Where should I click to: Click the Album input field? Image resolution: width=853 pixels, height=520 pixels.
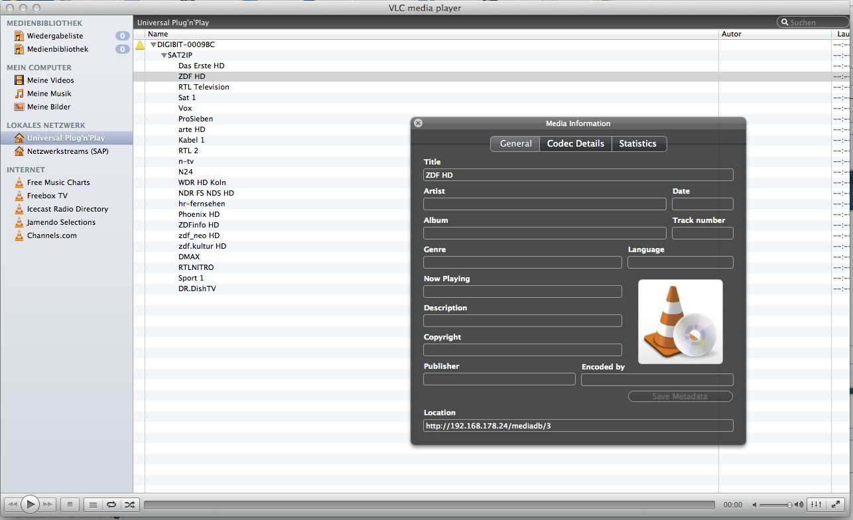click(545, 233)
